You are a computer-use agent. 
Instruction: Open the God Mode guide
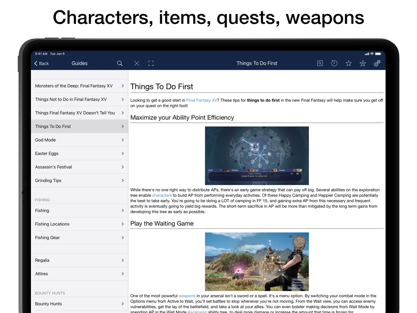click(x=80, y=140)
